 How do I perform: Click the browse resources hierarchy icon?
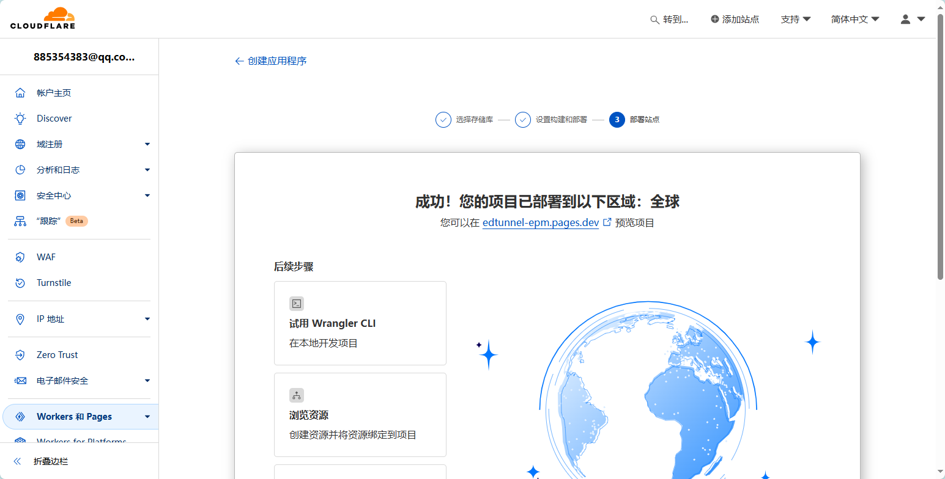coord(297,395)
